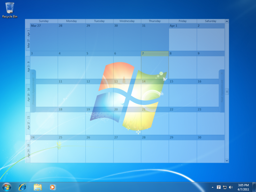Click the taskbar clock showing 3:05 PM
The width and height of the screenshot is (256, 192).
pos(243,187)
